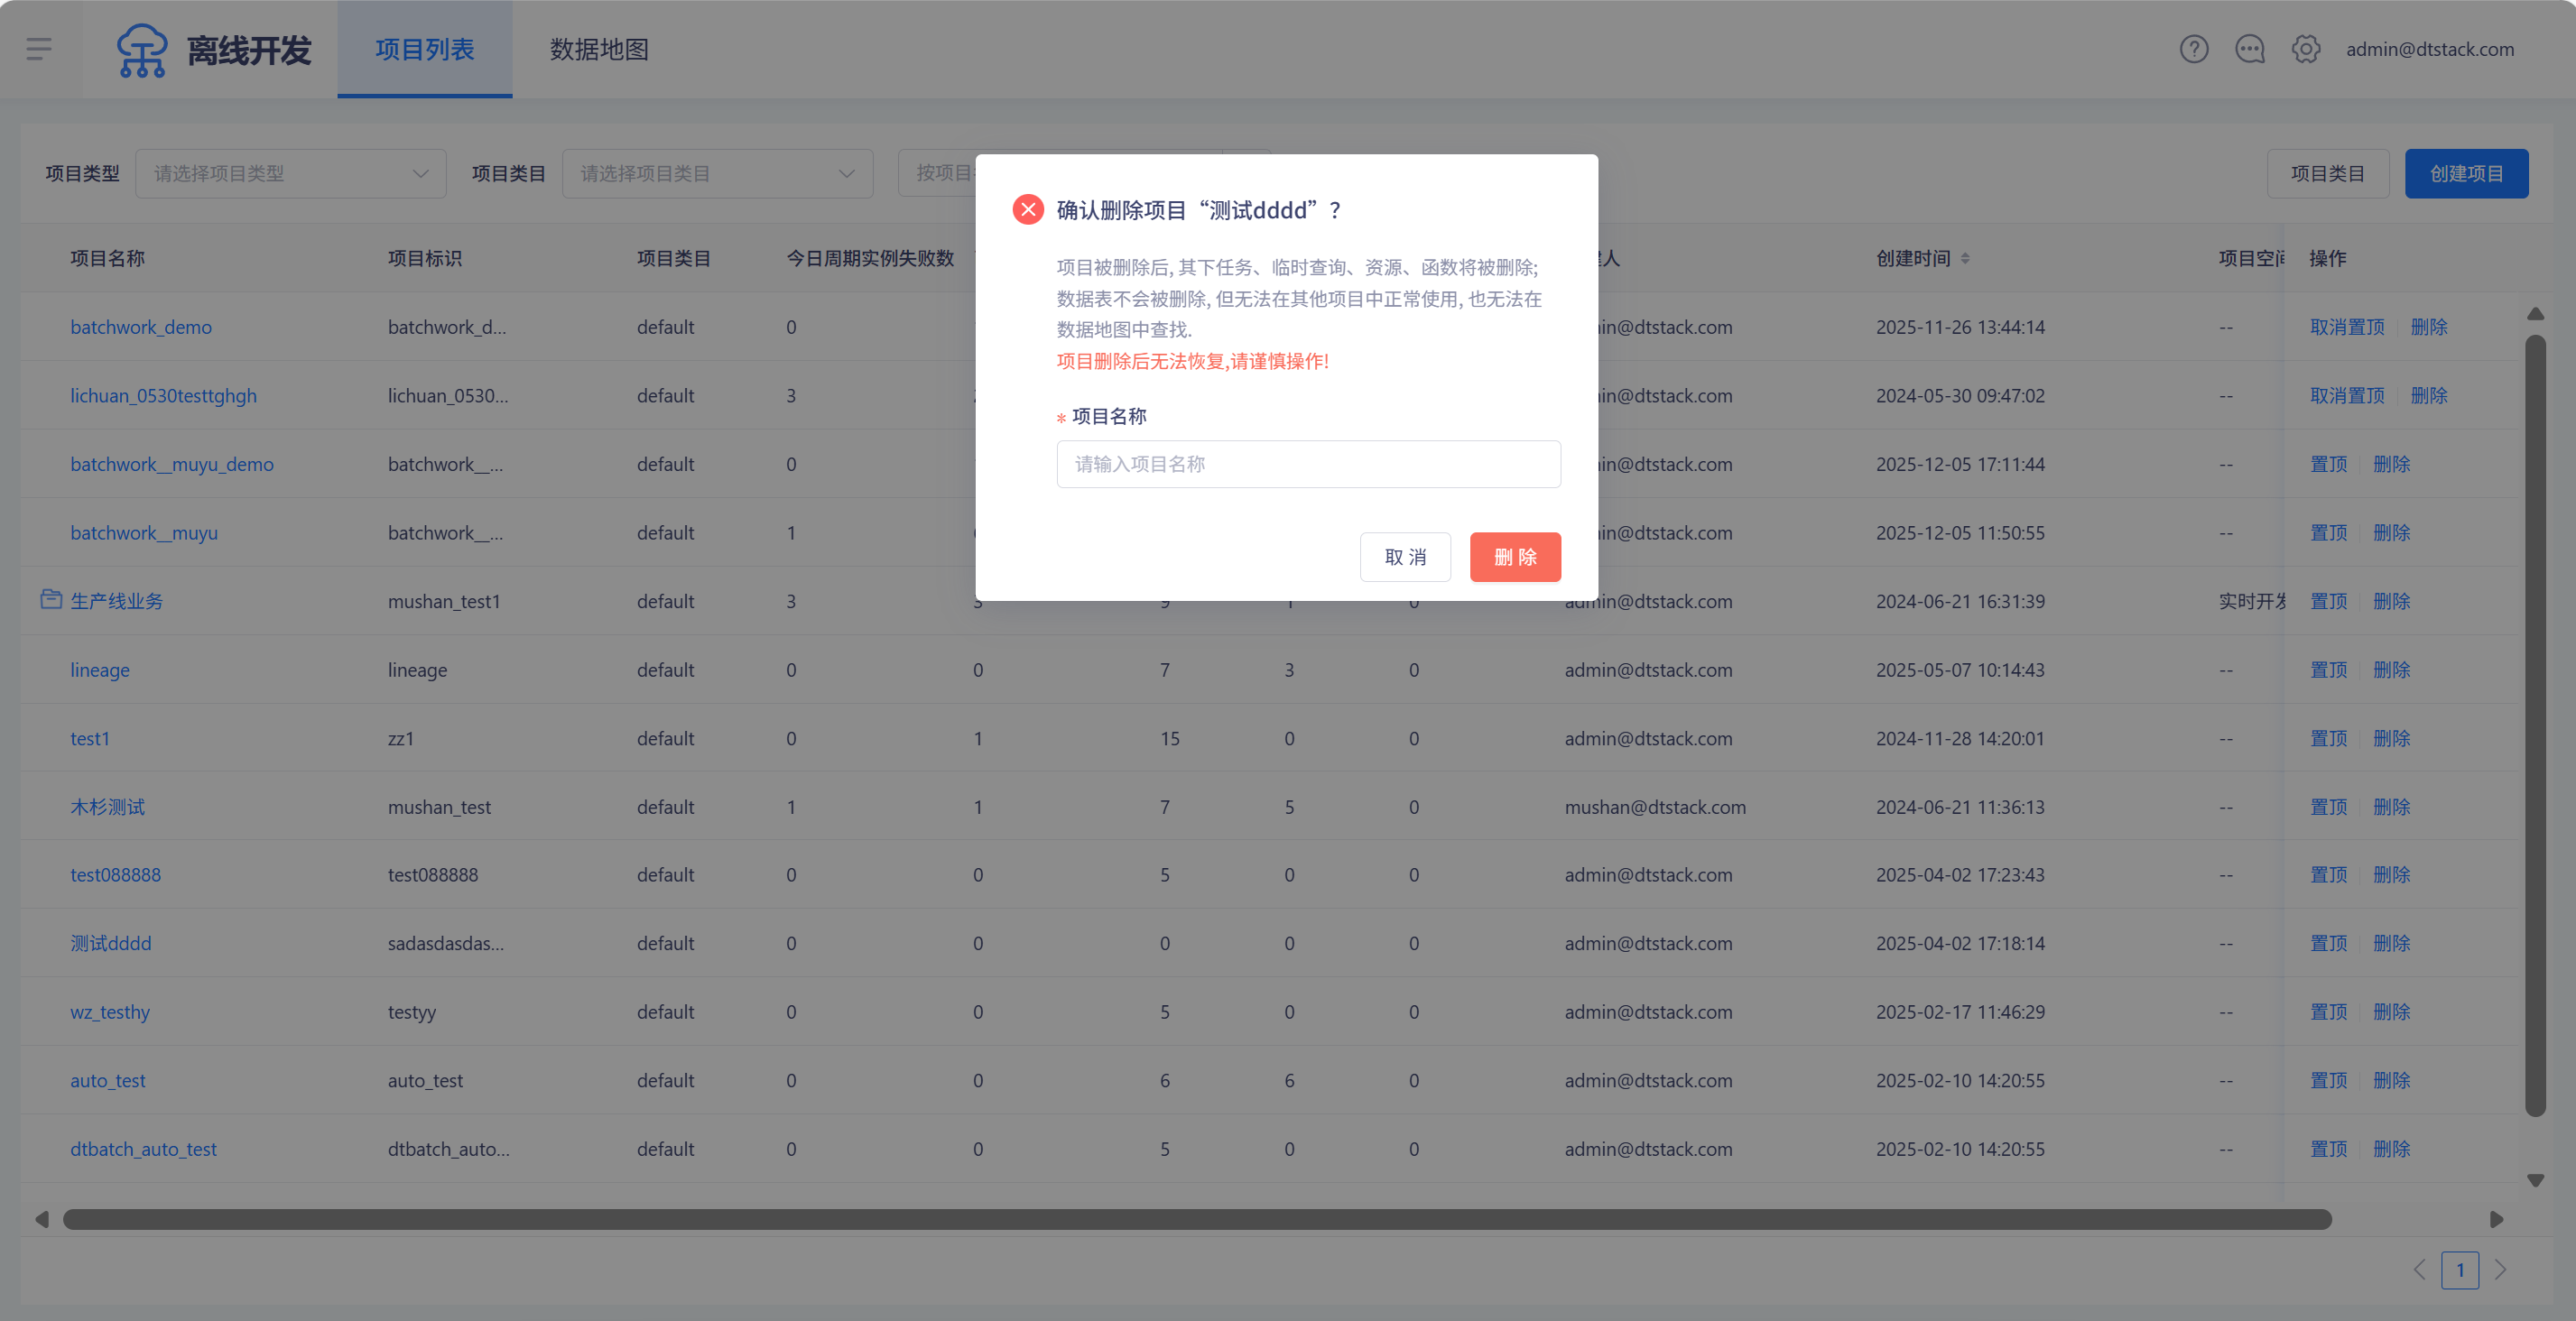Open the help question mark icon
Screen dimensions: 2576x1321
(2193, 49)
